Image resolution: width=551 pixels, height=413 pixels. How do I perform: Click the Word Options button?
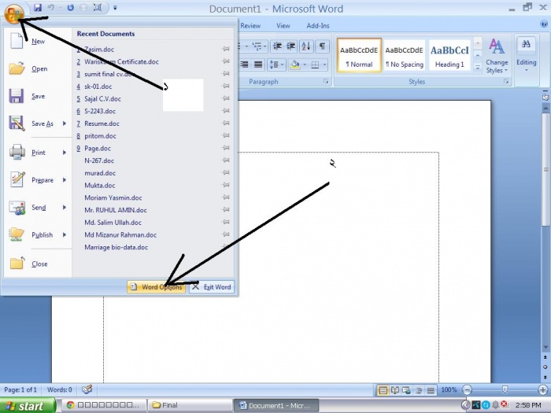157,287
